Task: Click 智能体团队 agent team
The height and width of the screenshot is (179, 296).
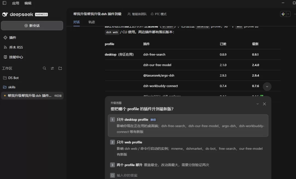Action: (137, 14)
